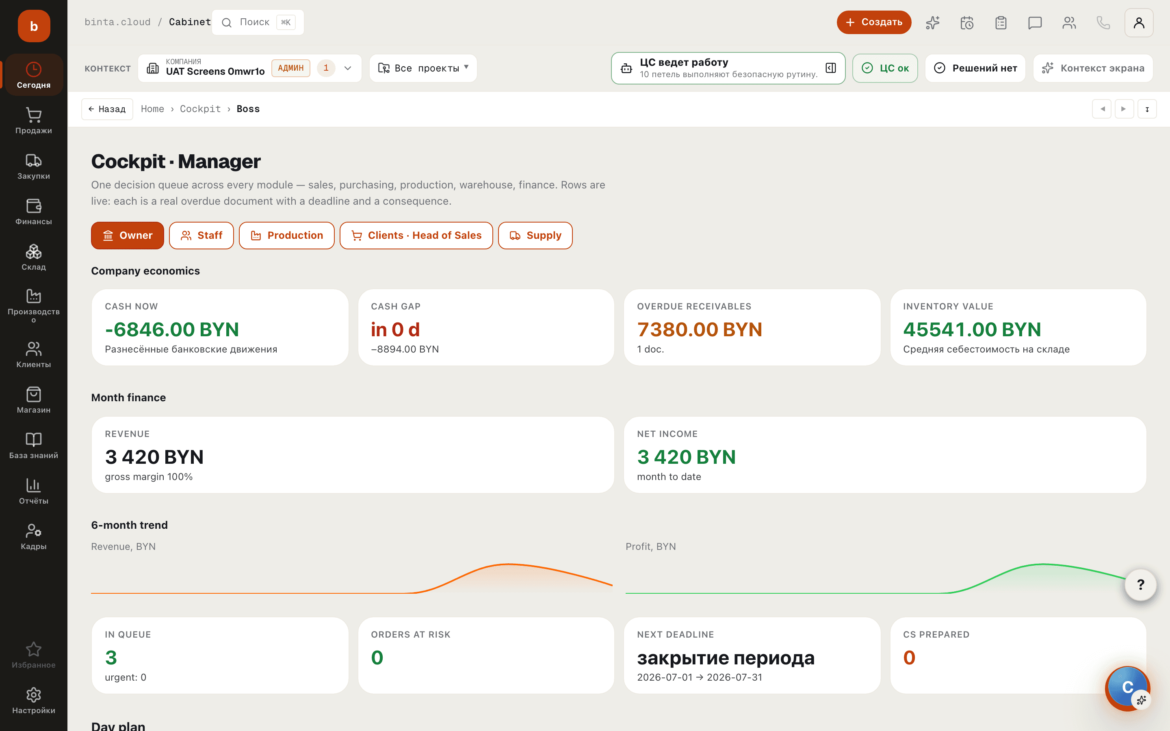The width and height of the screenshot is (1170, 731).
Task: Go to Cockpit breadcrumb link
Action: [200, 109]
